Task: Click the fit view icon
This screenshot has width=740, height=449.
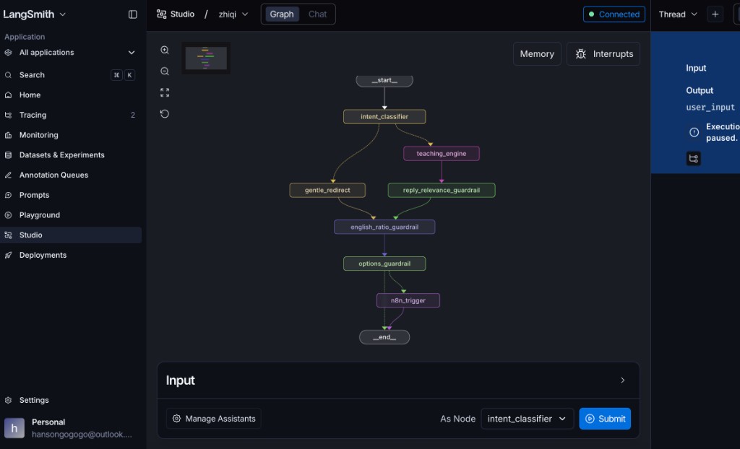Action: [165, 92]
